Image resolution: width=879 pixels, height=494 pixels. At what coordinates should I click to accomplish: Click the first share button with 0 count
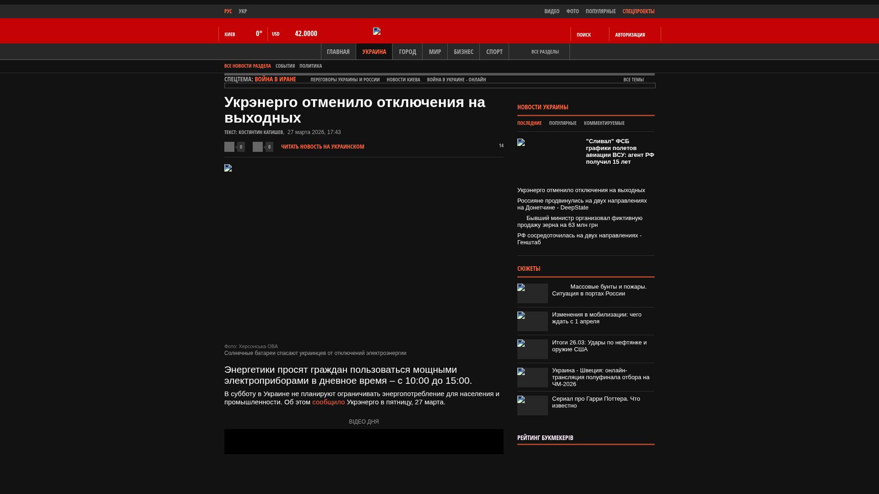pos(229,147)
